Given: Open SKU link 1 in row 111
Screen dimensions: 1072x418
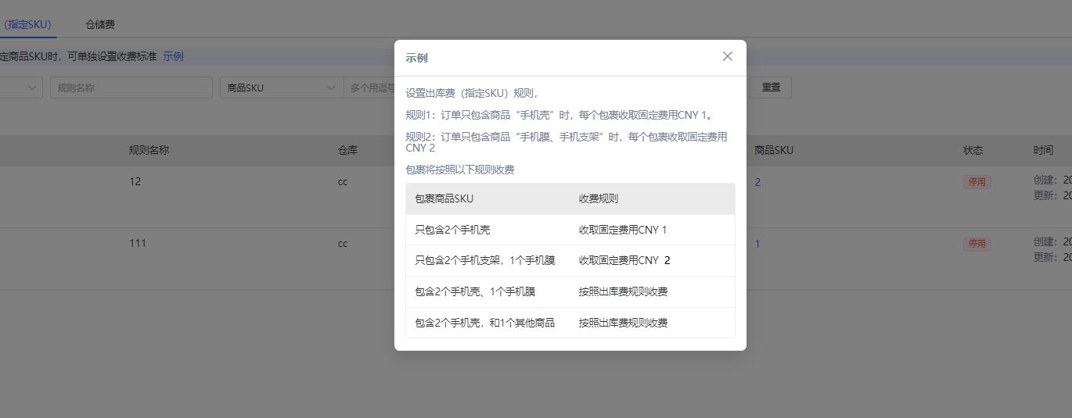Looking at the screenshot, I should 757,244.
